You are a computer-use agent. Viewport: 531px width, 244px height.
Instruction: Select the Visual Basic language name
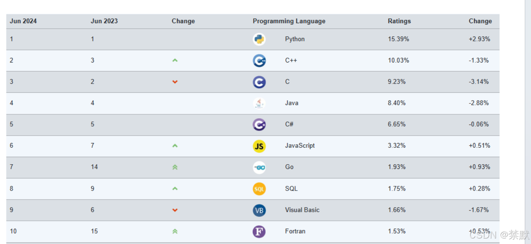coord(302,210)
